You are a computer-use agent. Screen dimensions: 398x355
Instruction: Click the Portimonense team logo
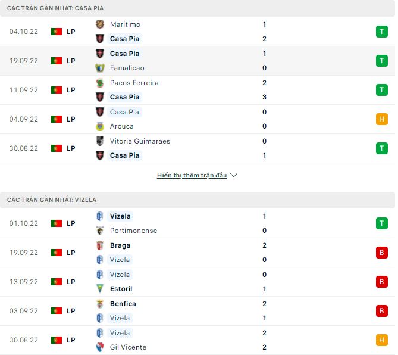[x=100, y=231]
